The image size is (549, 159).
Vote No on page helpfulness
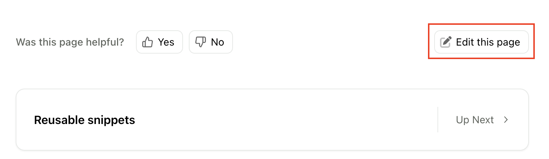point(211,42)
